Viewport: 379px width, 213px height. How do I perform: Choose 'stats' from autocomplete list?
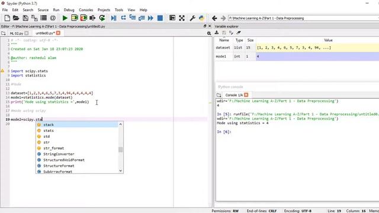77,131
